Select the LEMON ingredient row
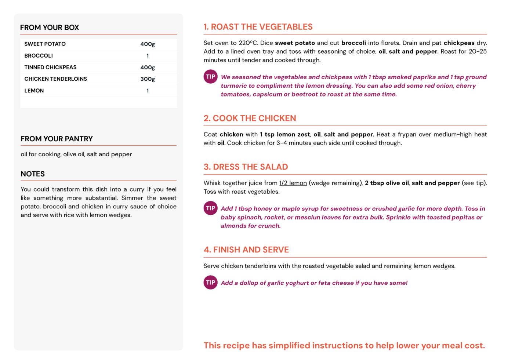515x364 pixels. click(x=98, y=91)
